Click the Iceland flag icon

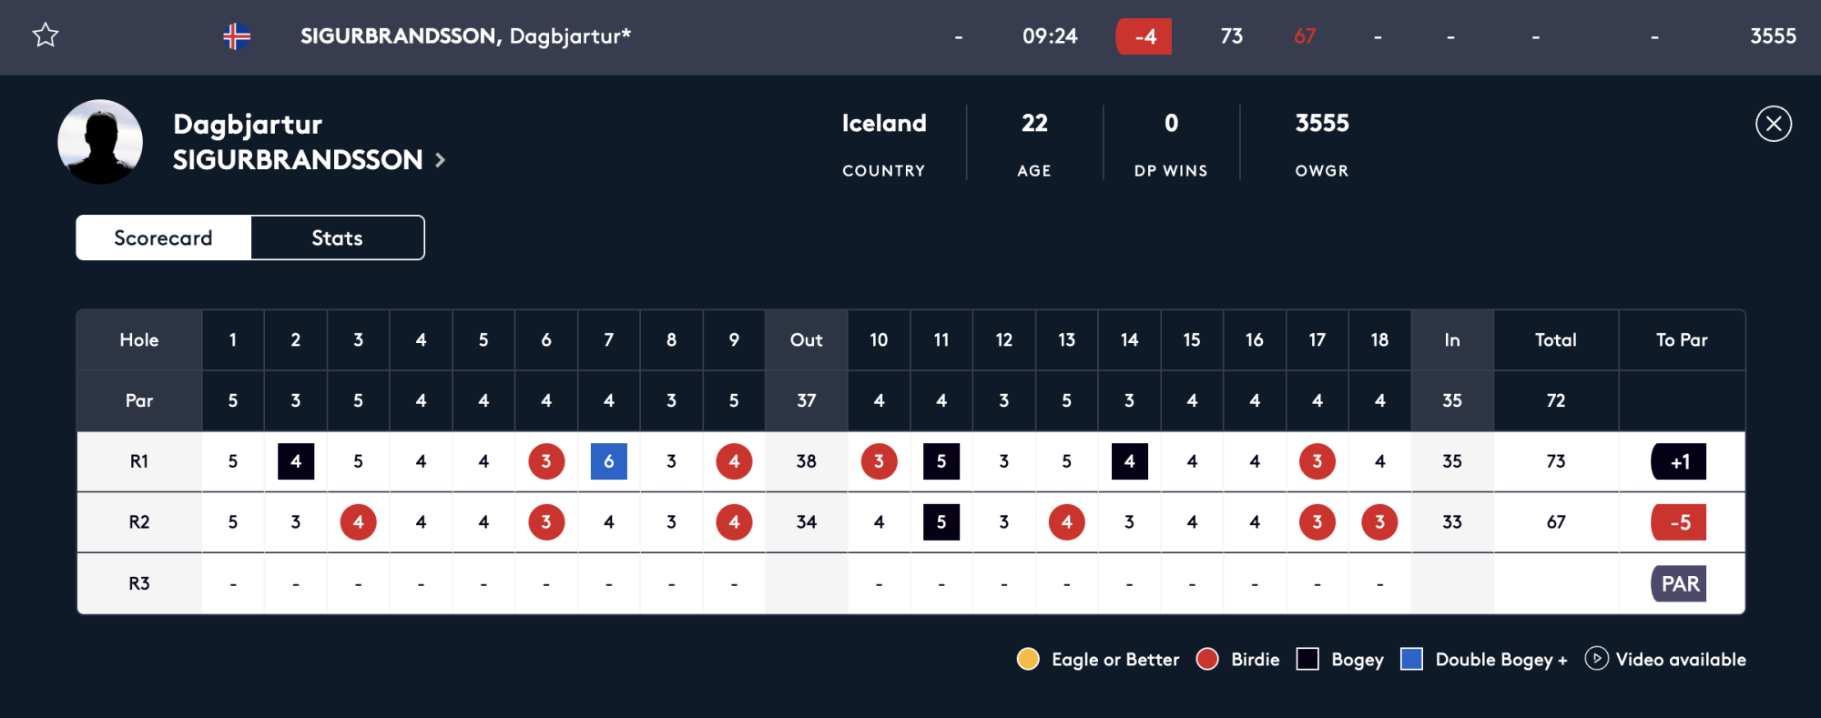point(237,36)
